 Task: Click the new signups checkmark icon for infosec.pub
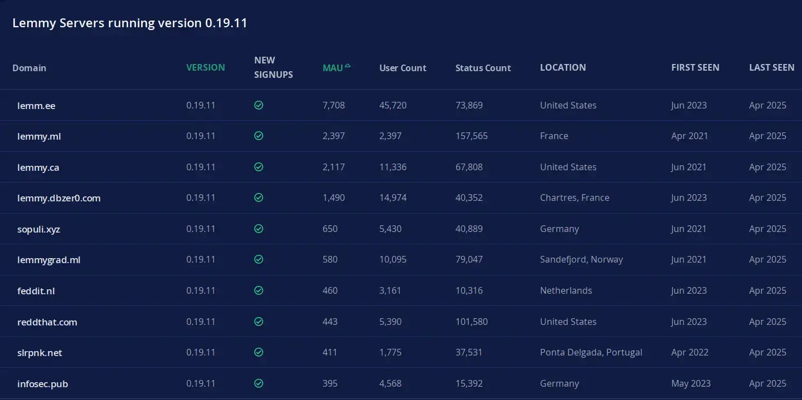click(x=259, y=383)
